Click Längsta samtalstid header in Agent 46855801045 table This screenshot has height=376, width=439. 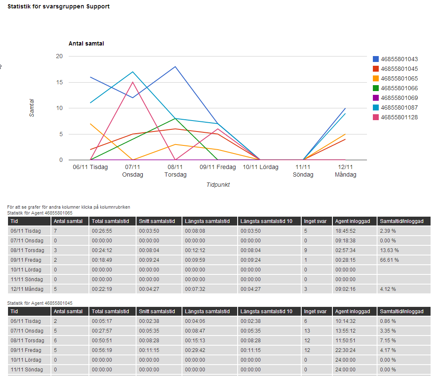tap(210, 311)
